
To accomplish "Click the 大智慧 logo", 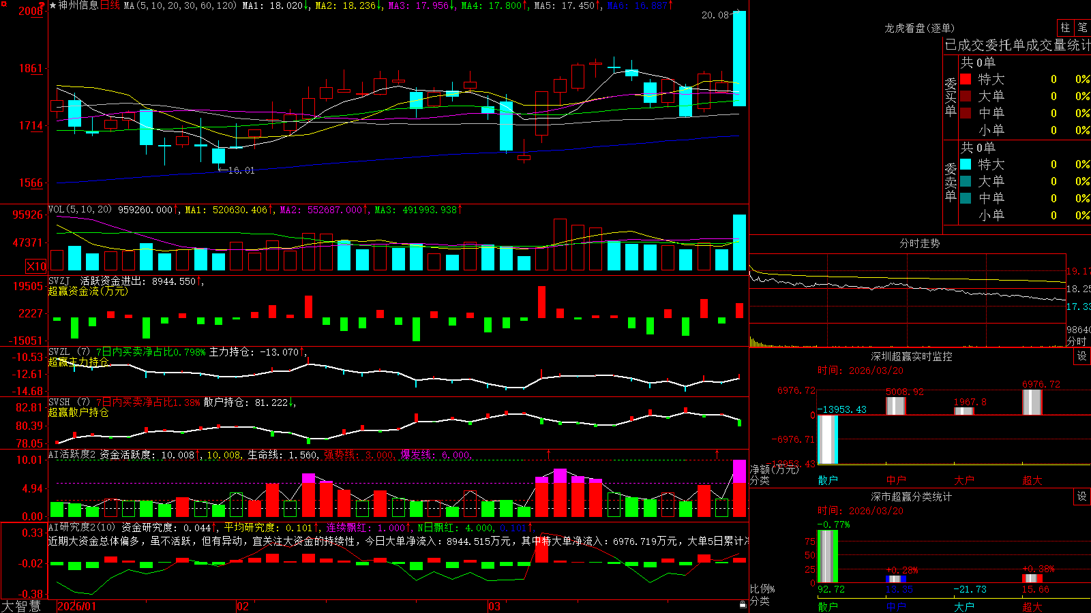I will pyautogui.click(x=21, y=606).
